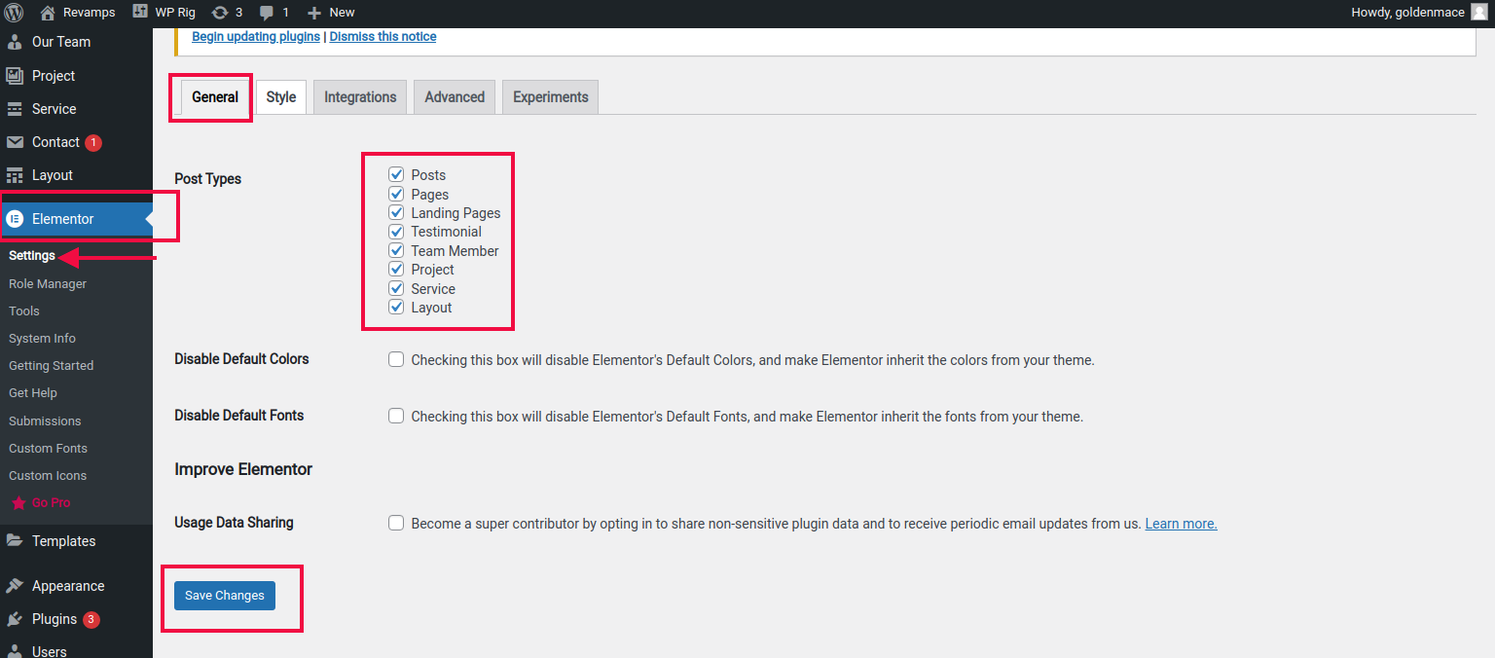Click the Service sidebar icon
Image resolution: width=1495 pixels, height=658 pixels.
[15, 109]
